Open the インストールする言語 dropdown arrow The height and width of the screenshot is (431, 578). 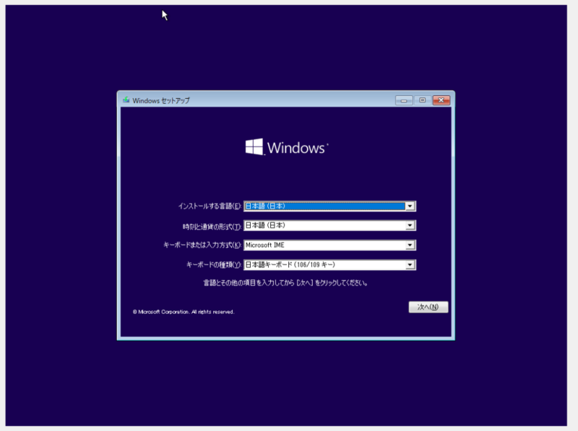[x=410, y=206]
